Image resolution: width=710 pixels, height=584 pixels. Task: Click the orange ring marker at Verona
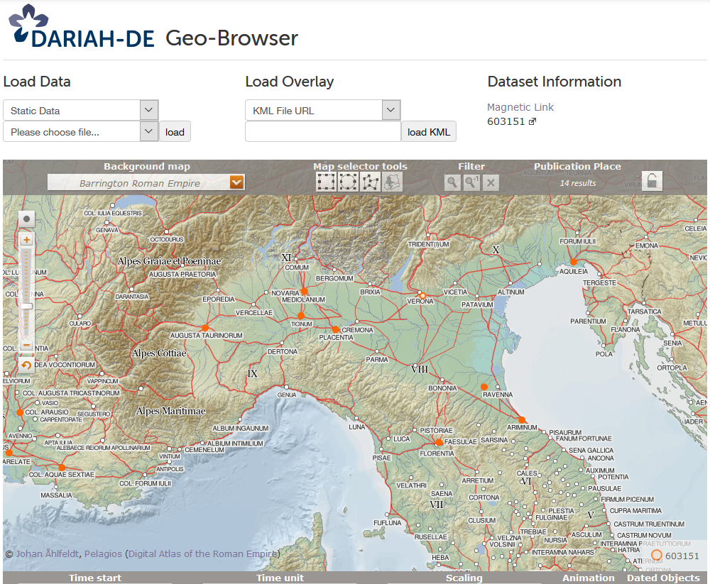click(422, 296)
